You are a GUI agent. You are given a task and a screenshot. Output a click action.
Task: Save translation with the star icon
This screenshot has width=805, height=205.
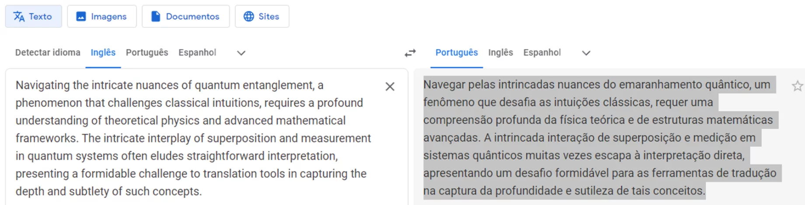tap(797, 86)
